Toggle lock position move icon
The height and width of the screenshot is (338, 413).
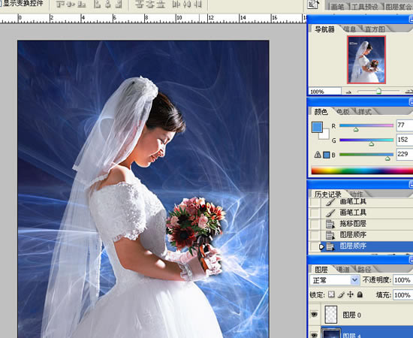[x=350, y=294]
